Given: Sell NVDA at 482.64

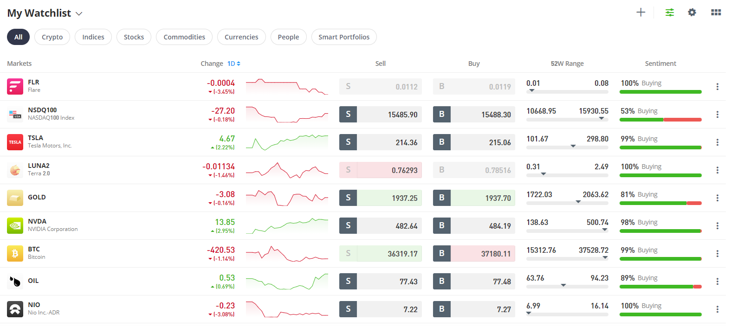Looking at the screenshot, I should tap(381, 225).
